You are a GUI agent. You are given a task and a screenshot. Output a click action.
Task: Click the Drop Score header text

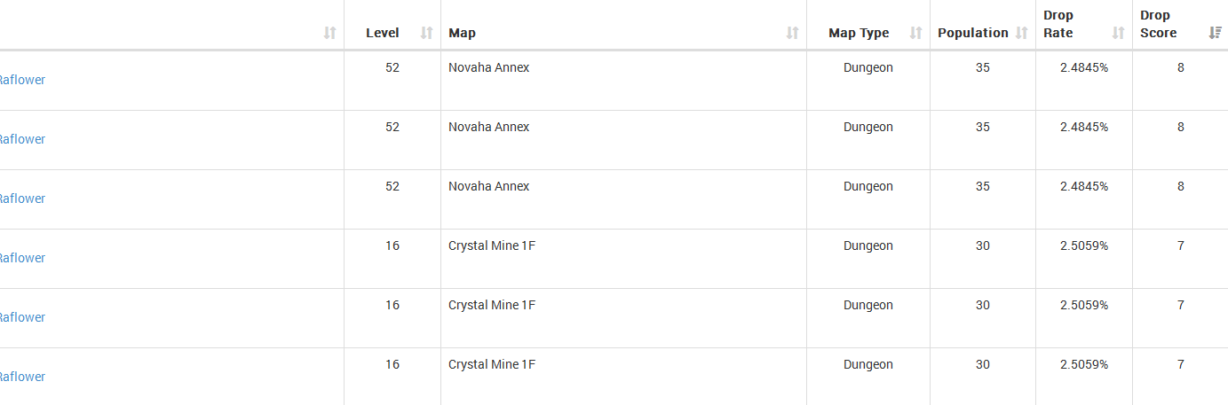(1158, 24)
